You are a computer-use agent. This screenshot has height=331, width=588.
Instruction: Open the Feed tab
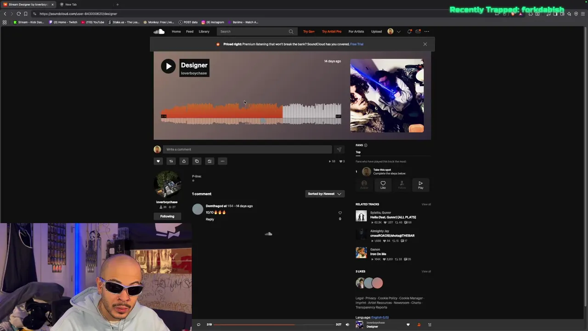pyautogui.click(x=190, y=32)
